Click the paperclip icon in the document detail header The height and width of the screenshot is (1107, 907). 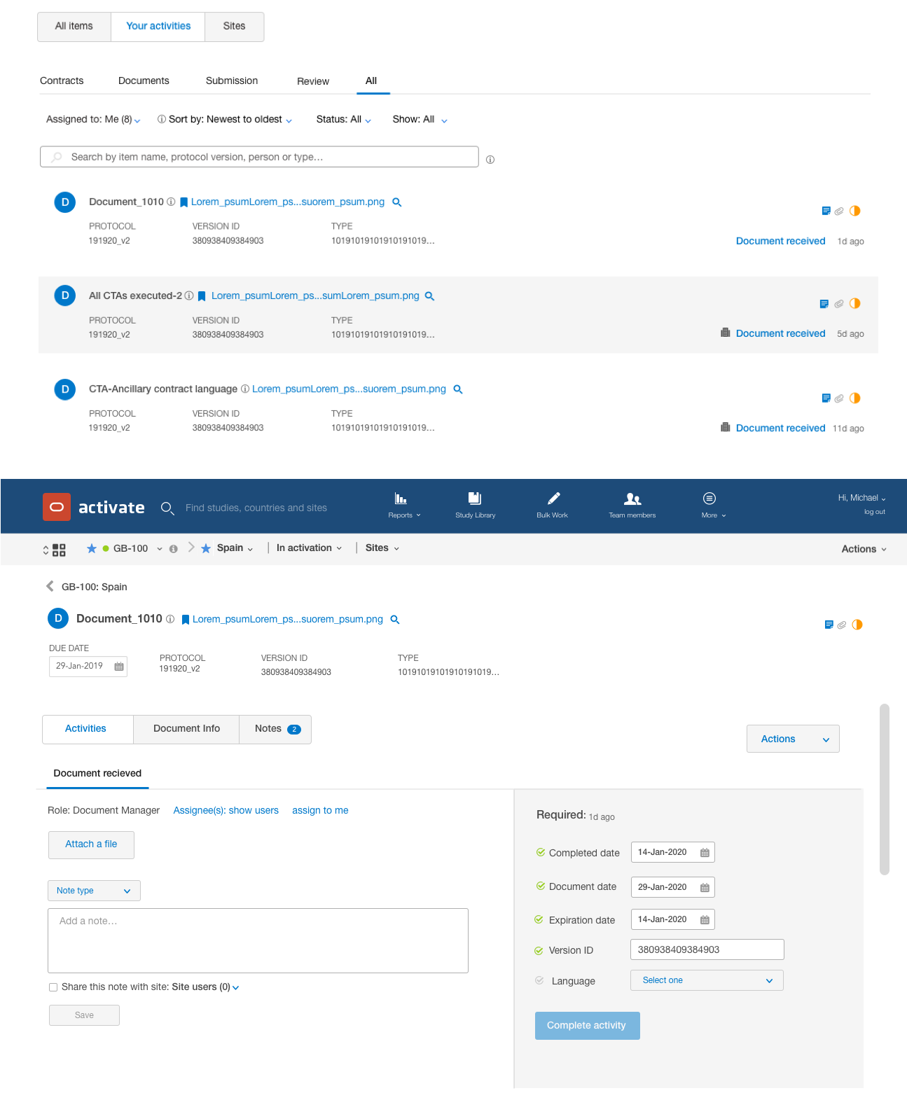click(842, 625)
